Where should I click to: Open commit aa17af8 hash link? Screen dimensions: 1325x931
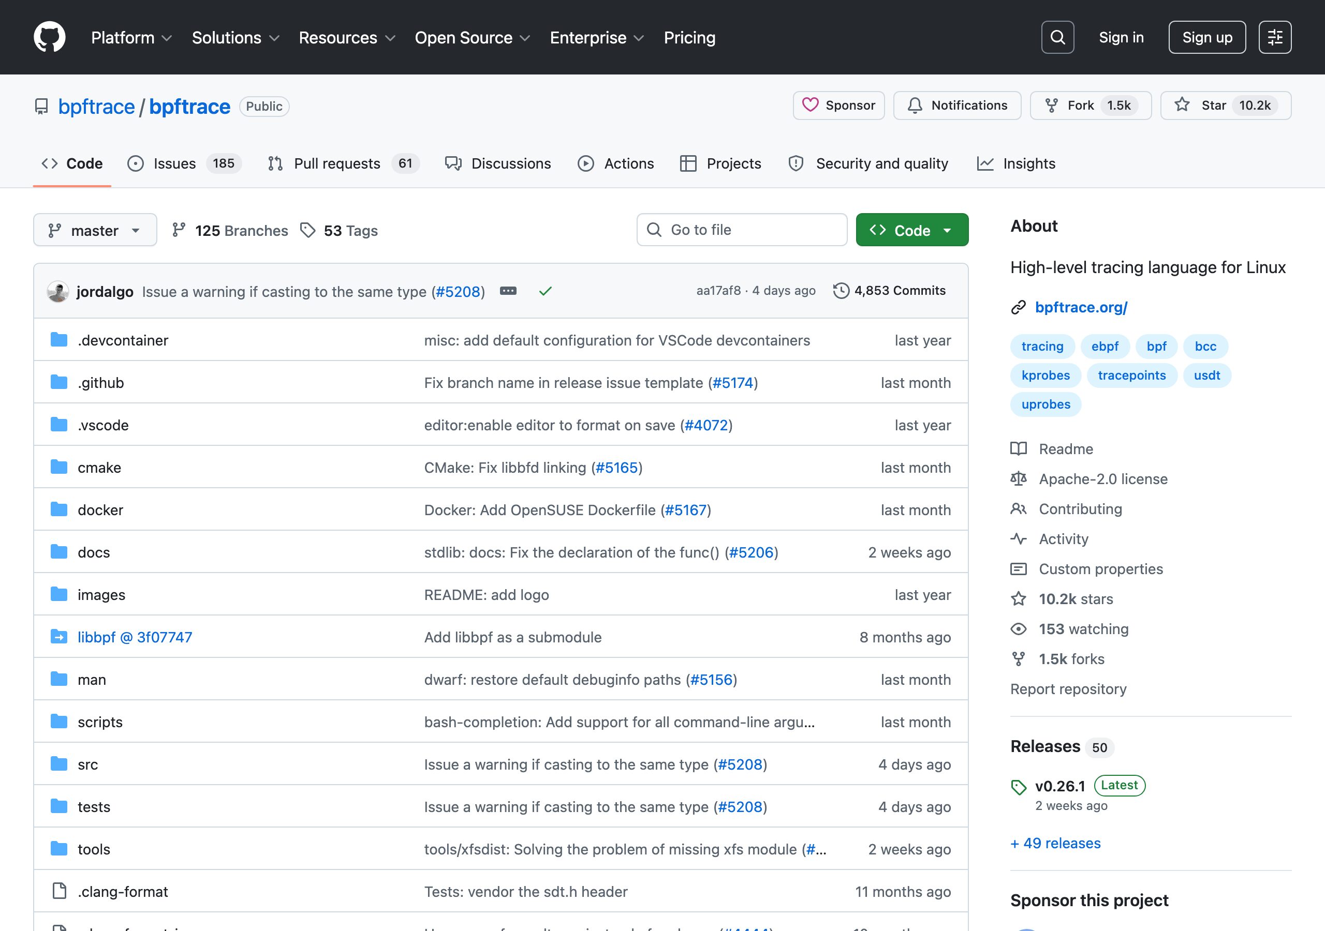pos(718,291)
